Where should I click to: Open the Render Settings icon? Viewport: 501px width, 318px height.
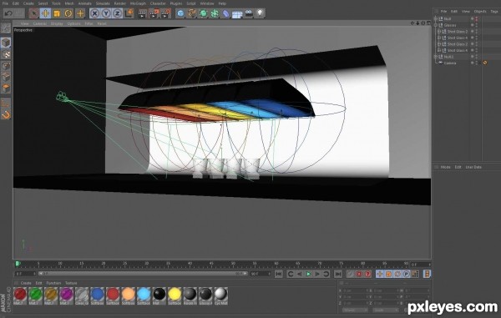[166, 13]
